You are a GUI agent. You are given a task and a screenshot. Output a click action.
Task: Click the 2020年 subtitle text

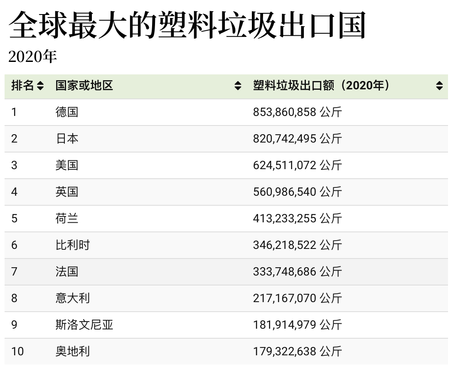pos(32,57)
